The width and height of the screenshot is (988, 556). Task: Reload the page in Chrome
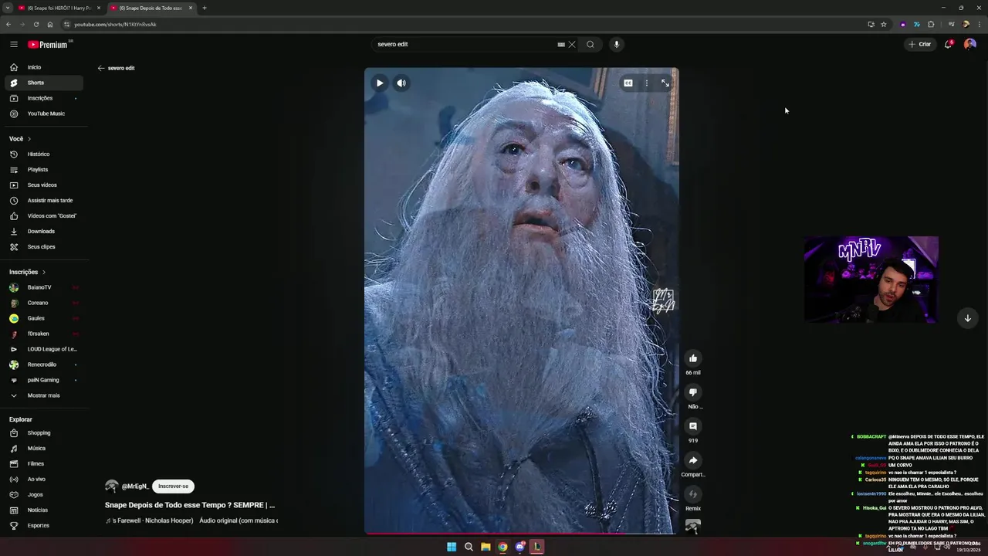coord(36,24)
